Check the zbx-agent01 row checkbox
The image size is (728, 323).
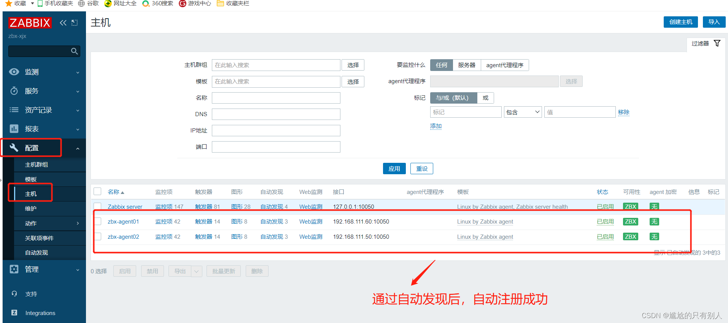point(97,221)
